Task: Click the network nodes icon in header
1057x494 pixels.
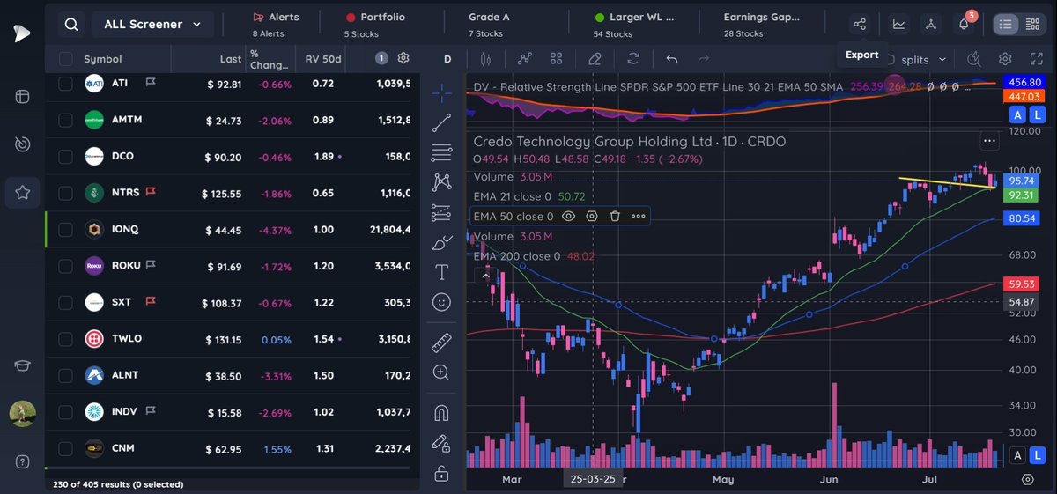Action: click(x=932, y=25)
